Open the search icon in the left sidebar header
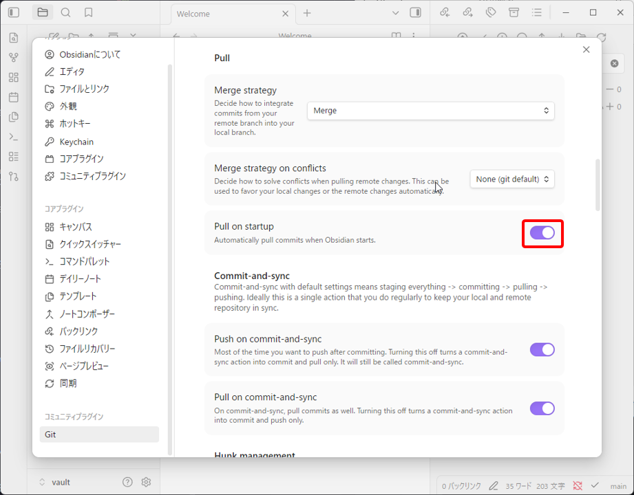This screenshot has height=495, width=634. tap(65, 12)
